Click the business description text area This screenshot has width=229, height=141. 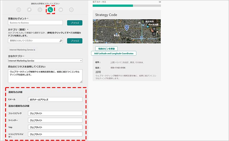pyautogui.click(x=45, y=76)
